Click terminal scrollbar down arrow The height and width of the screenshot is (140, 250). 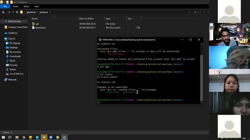pyautogui.click(x=202, y=103)
